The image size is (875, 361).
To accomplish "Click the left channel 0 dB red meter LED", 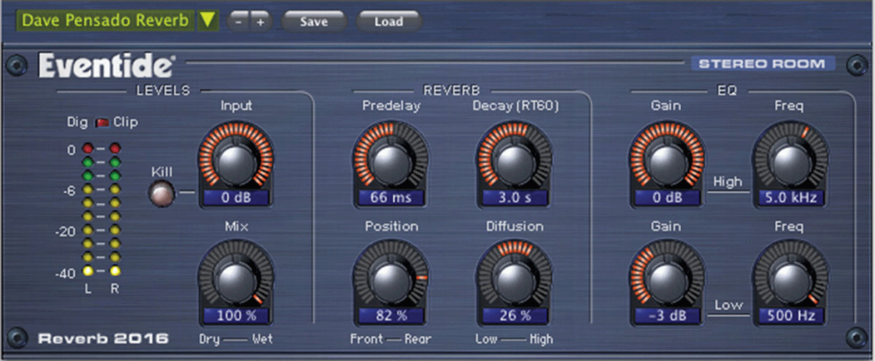I will coord(88,148).
